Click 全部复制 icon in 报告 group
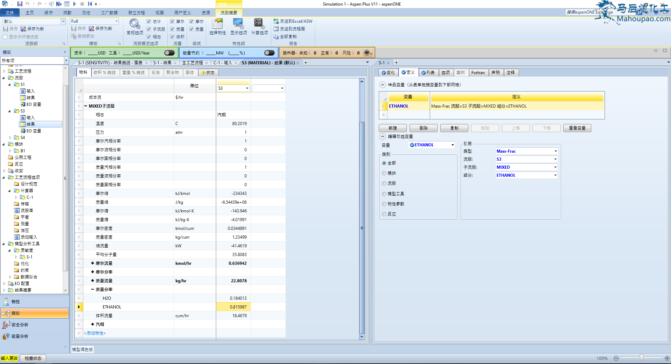The width and height of the screenshot is (671, 364). pyautogui.click(x=276, y=37)
